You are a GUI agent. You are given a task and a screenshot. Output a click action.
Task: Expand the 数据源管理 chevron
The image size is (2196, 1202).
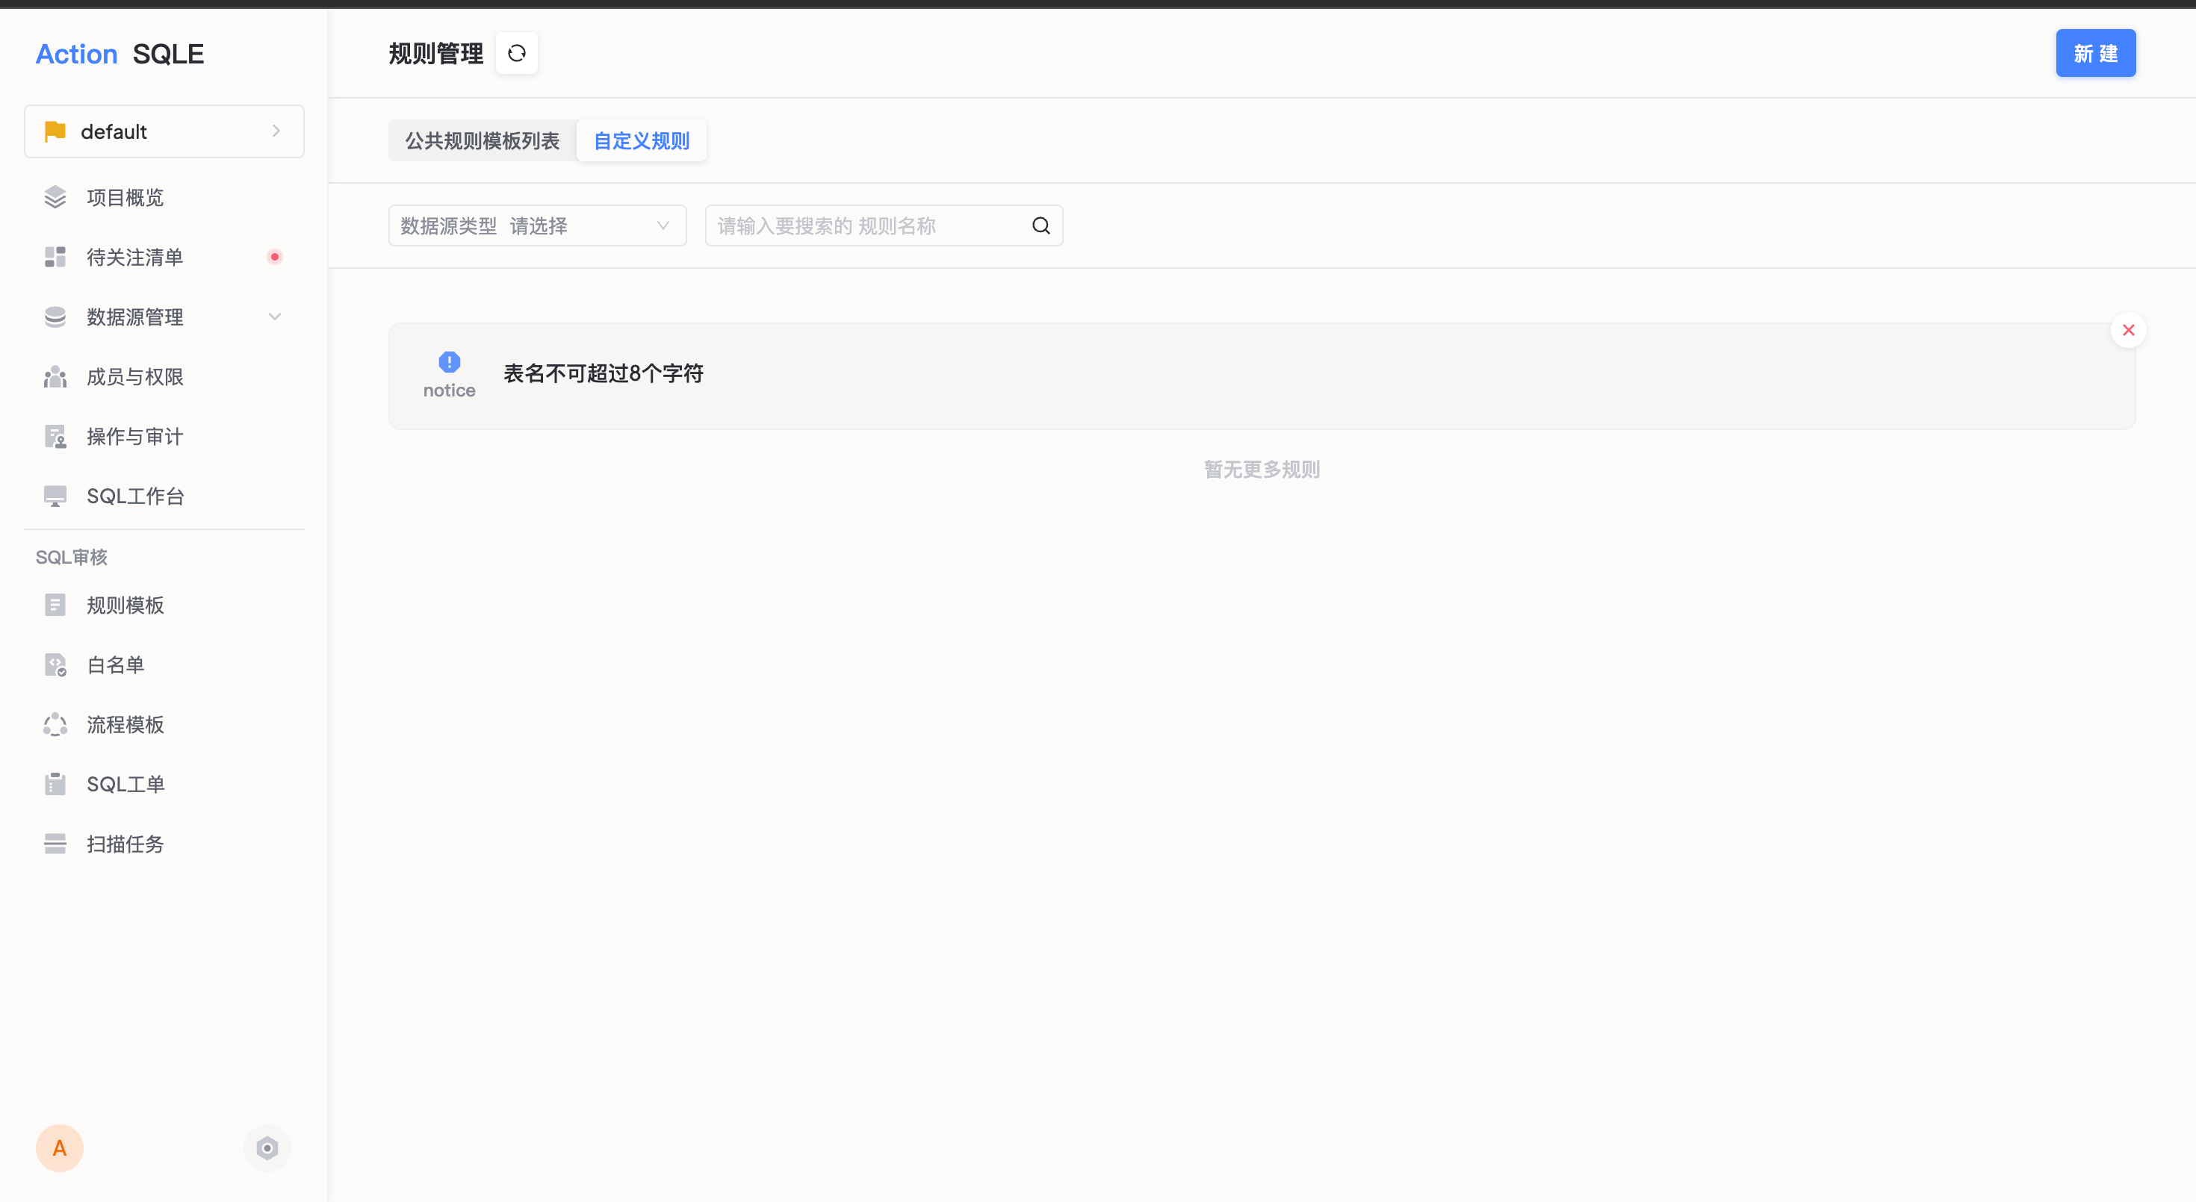pos(275,317)
